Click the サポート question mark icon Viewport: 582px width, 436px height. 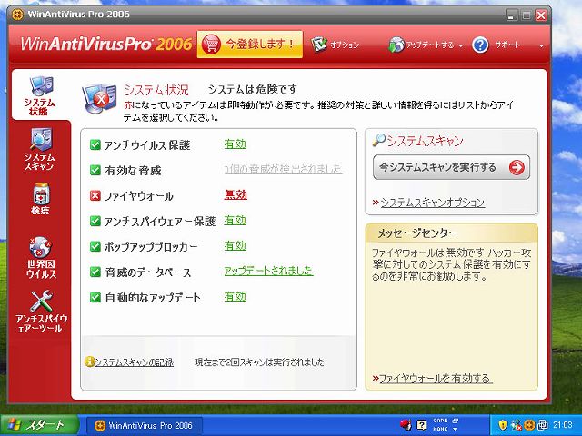click(x=480, y=45)
